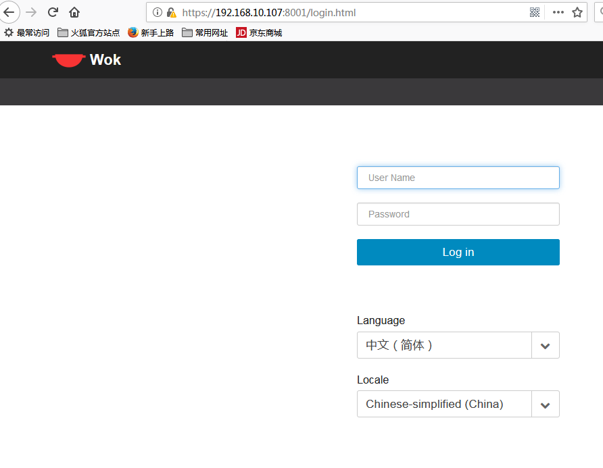Reload the login page
Screen dimensions: 603x468
click(x=53, y=12)
